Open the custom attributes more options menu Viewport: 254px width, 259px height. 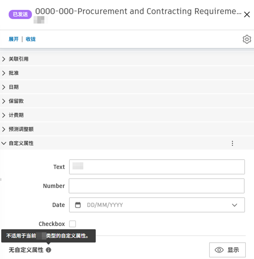232,143
